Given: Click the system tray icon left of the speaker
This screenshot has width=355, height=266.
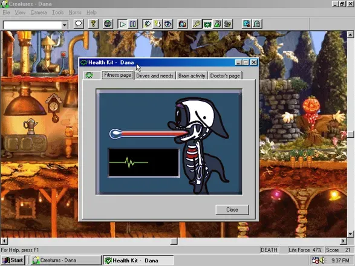Looking at the screenshot, I should coord(315,261).
